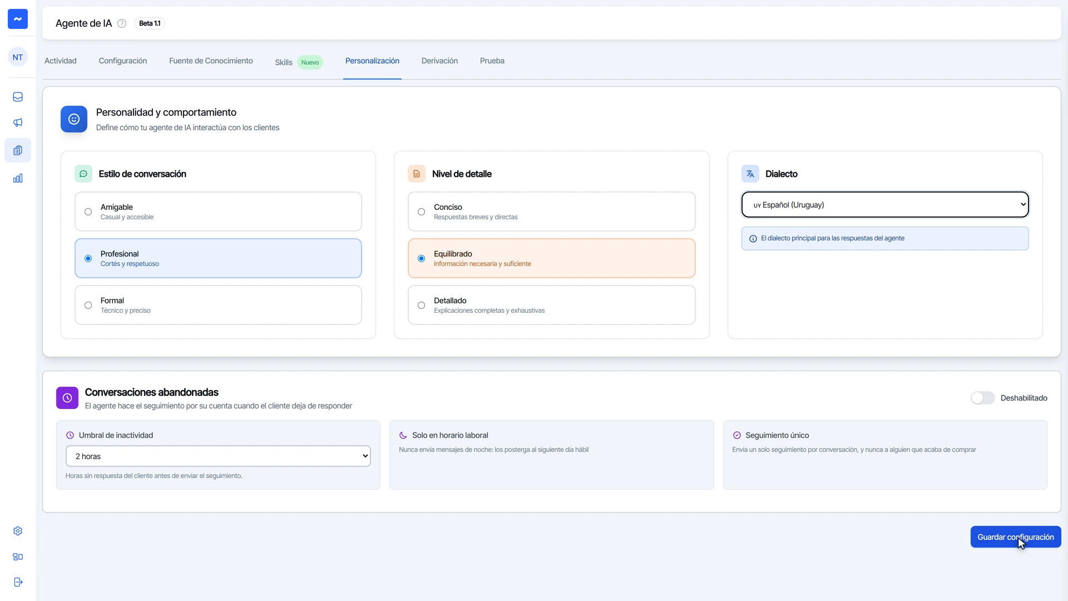Open the Umbral de inactividad dropdown
1068x601 pixels.
click(x=218, y=456)
